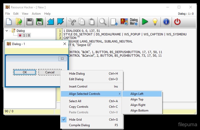Image resolution: width=200 pixels, height=130 pixels.
Task: Click the Save As toolbar icon
Action: [x=39, y=22]
